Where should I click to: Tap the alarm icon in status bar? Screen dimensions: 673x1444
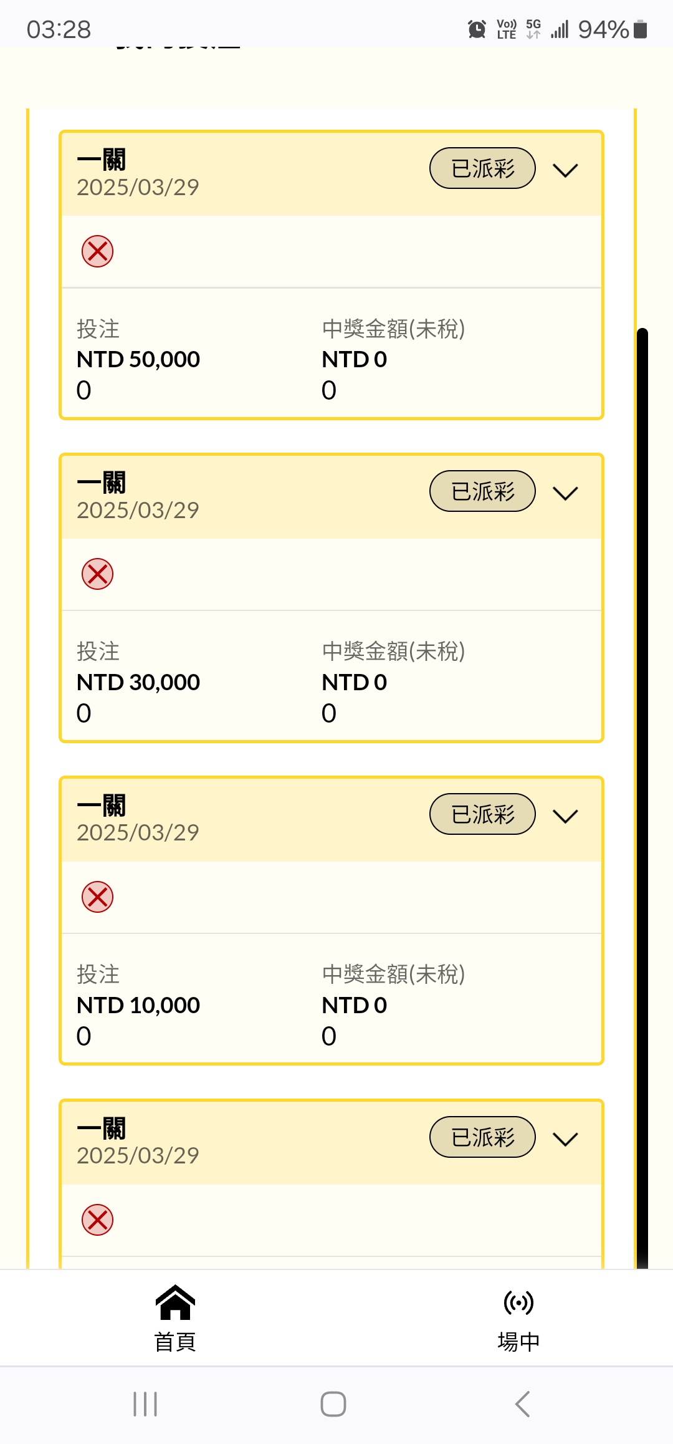coord(477,29)
